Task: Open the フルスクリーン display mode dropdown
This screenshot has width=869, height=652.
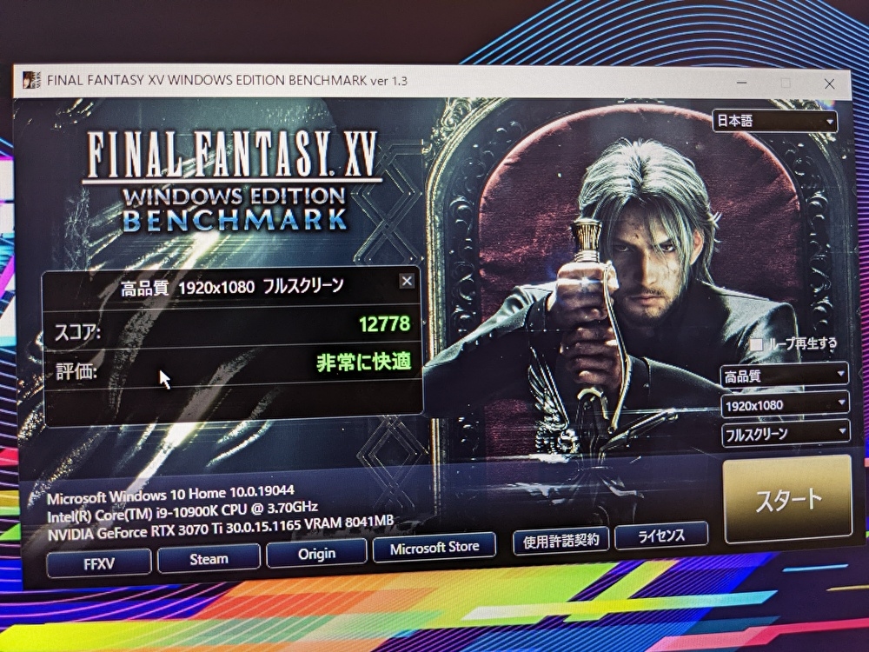Action: pyautogui.click(x=786, y=434)
